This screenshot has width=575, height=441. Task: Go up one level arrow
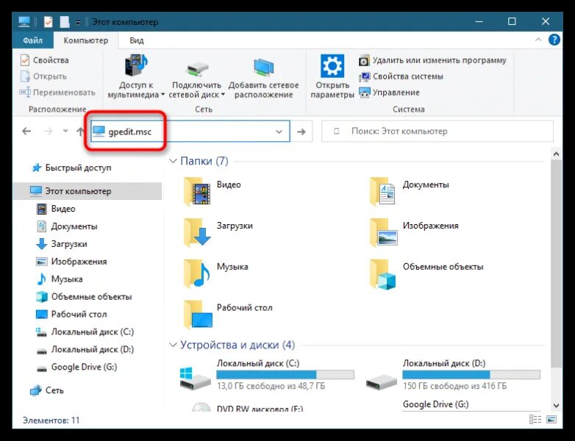point(80,132)
